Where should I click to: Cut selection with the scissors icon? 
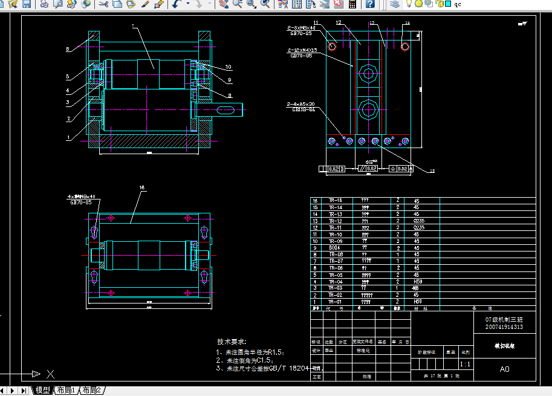(103, 4)
